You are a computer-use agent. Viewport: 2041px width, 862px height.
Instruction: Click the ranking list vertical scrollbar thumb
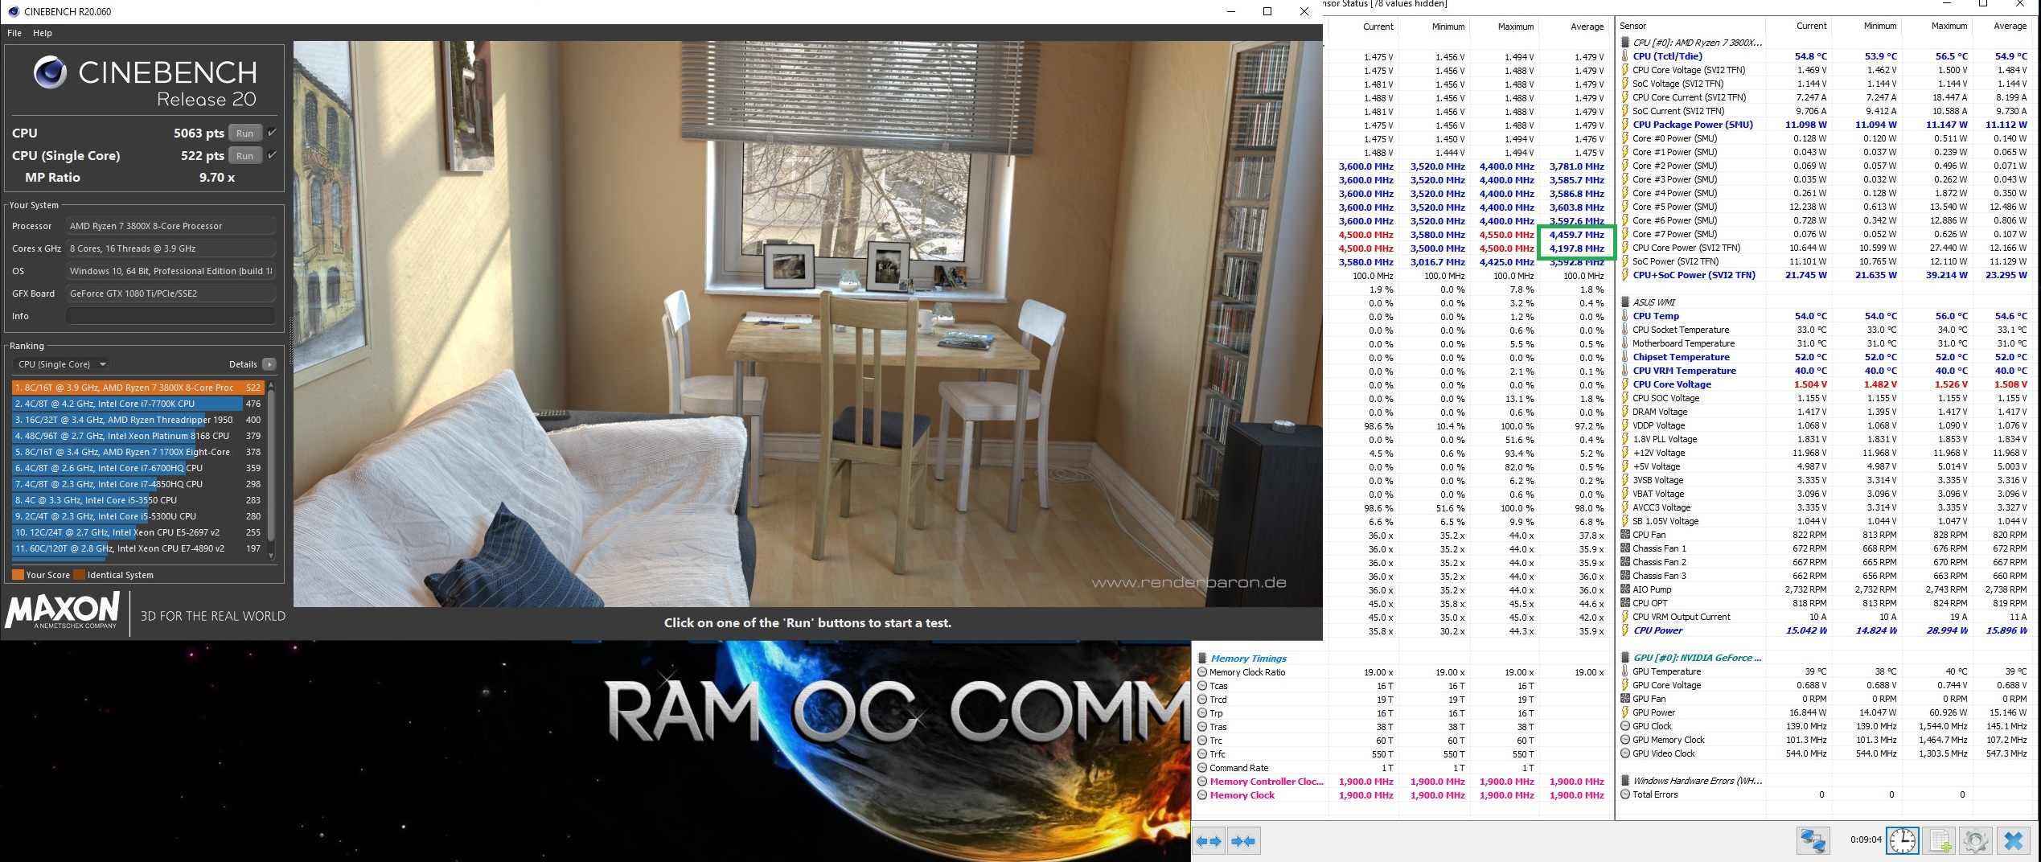pyautogui.click(x=271, y=465)
